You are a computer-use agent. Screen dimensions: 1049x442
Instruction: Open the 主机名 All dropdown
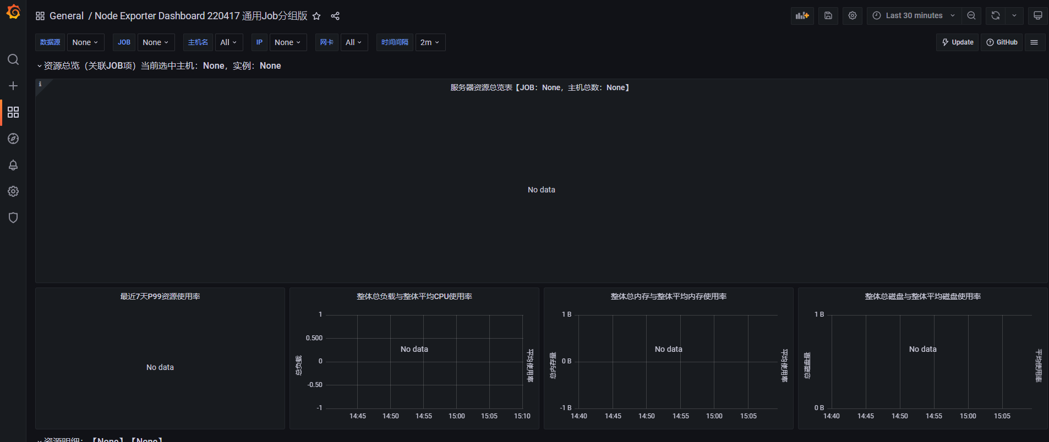coord(228,42)
